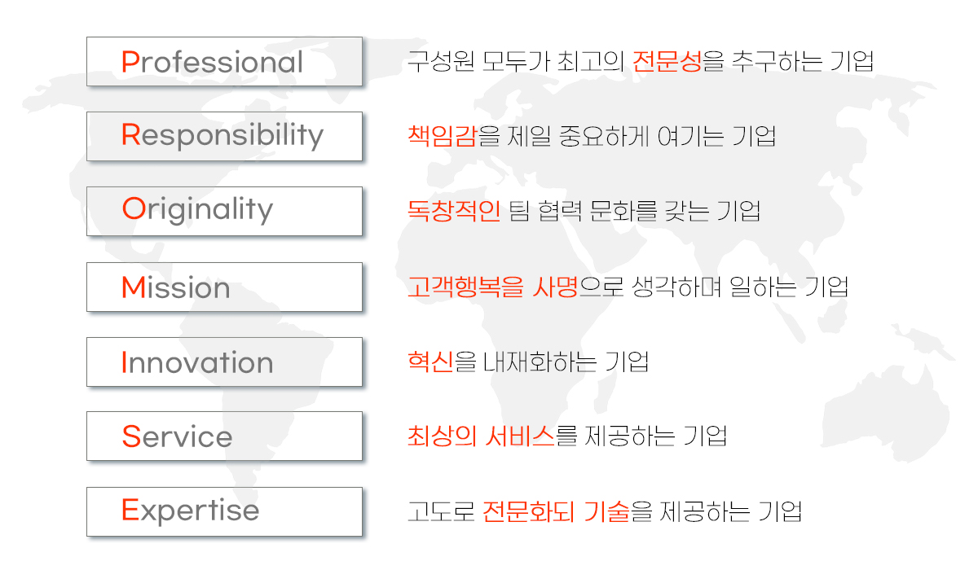Click the red text 전문성
The width and height of the screenshot is (978, 570).
[x=667, y=61]
